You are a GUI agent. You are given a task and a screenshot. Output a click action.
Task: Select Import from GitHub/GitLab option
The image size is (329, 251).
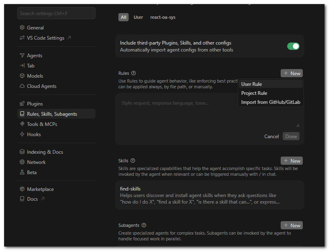(x=271, y=102)
